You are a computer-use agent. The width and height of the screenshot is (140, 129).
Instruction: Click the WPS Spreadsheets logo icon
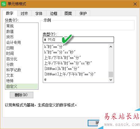point(4,4)
